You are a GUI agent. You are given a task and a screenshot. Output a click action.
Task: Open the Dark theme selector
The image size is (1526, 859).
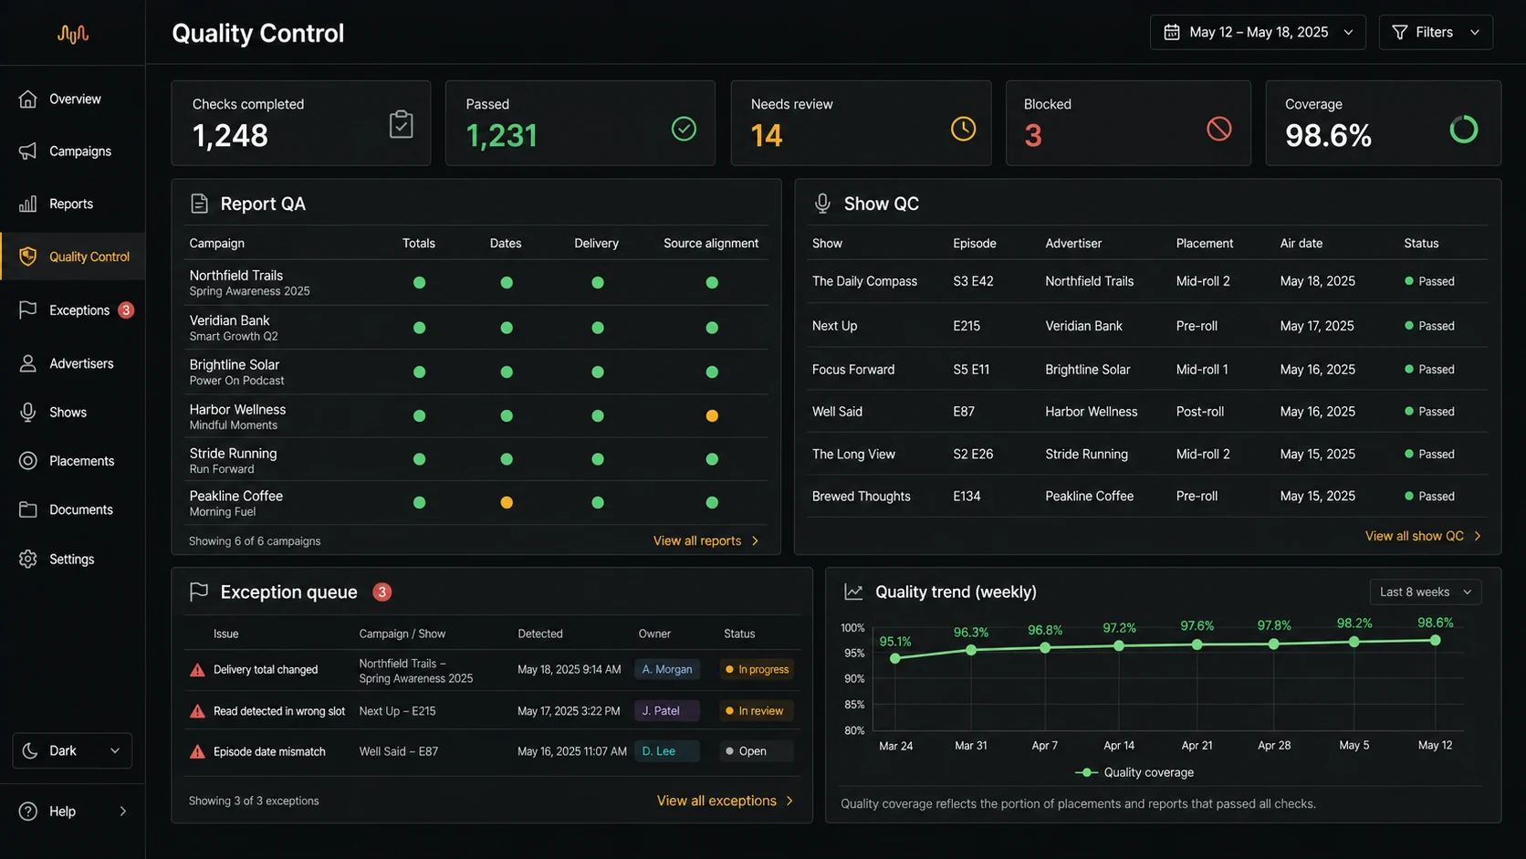(x=72, y=751)
